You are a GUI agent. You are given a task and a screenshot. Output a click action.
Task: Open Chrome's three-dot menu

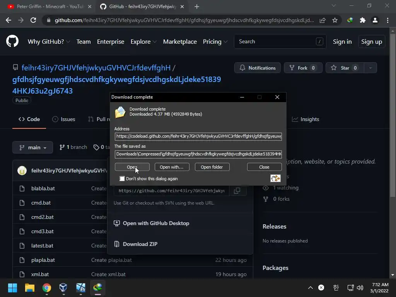pos(387,20)
